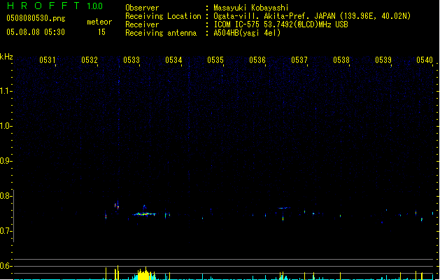Click the Receiving antenna label
The image size is (440, 280).
tap(161, 33)
